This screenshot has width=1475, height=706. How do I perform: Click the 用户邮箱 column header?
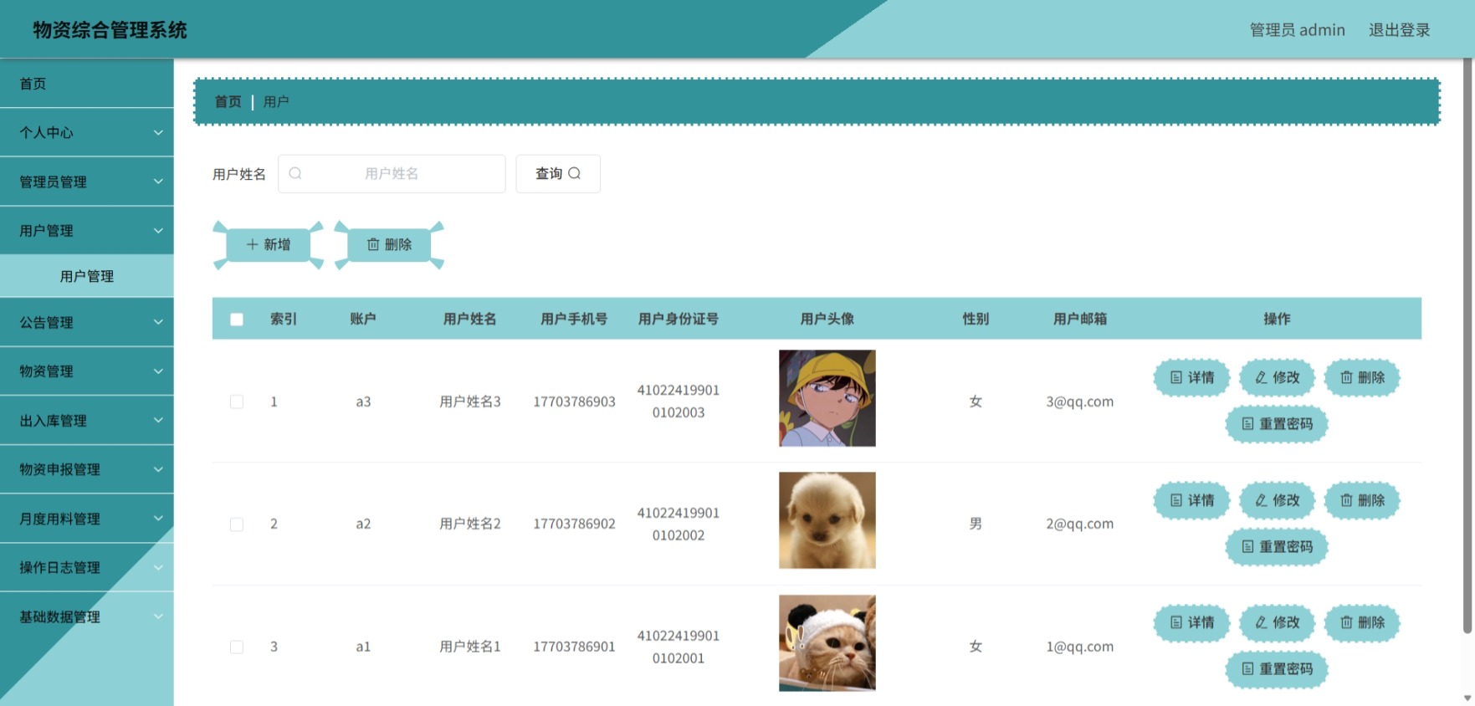(1080, 319)
